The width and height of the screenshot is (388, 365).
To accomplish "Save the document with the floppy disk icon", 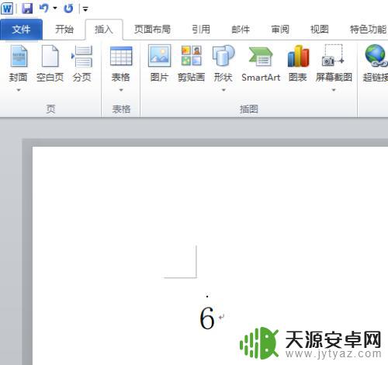I will 27,9.
